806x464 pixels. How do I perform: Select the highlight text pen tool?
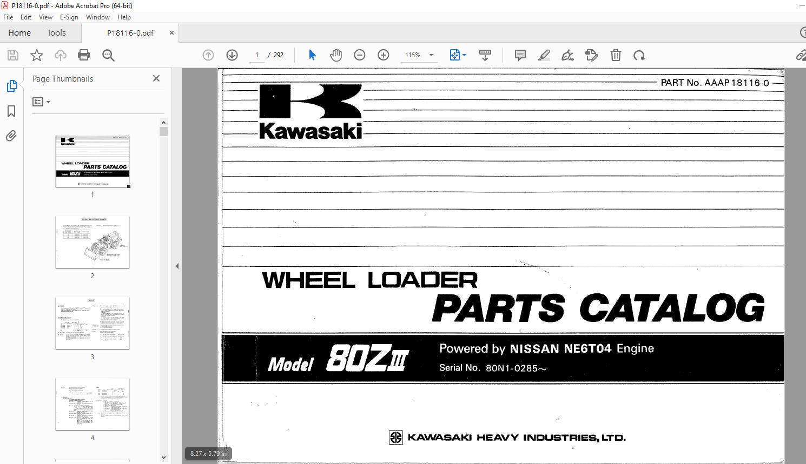(544, 55)
